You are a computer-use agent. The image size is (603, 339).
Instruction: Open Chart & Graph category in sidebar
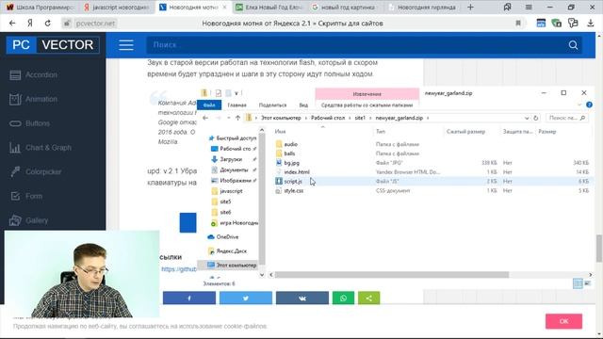(48, 147)
